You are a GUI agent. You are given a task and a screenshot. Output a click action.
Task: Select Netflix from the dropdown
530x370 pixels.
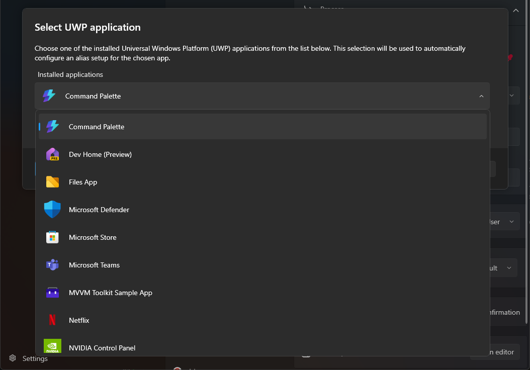262,320
